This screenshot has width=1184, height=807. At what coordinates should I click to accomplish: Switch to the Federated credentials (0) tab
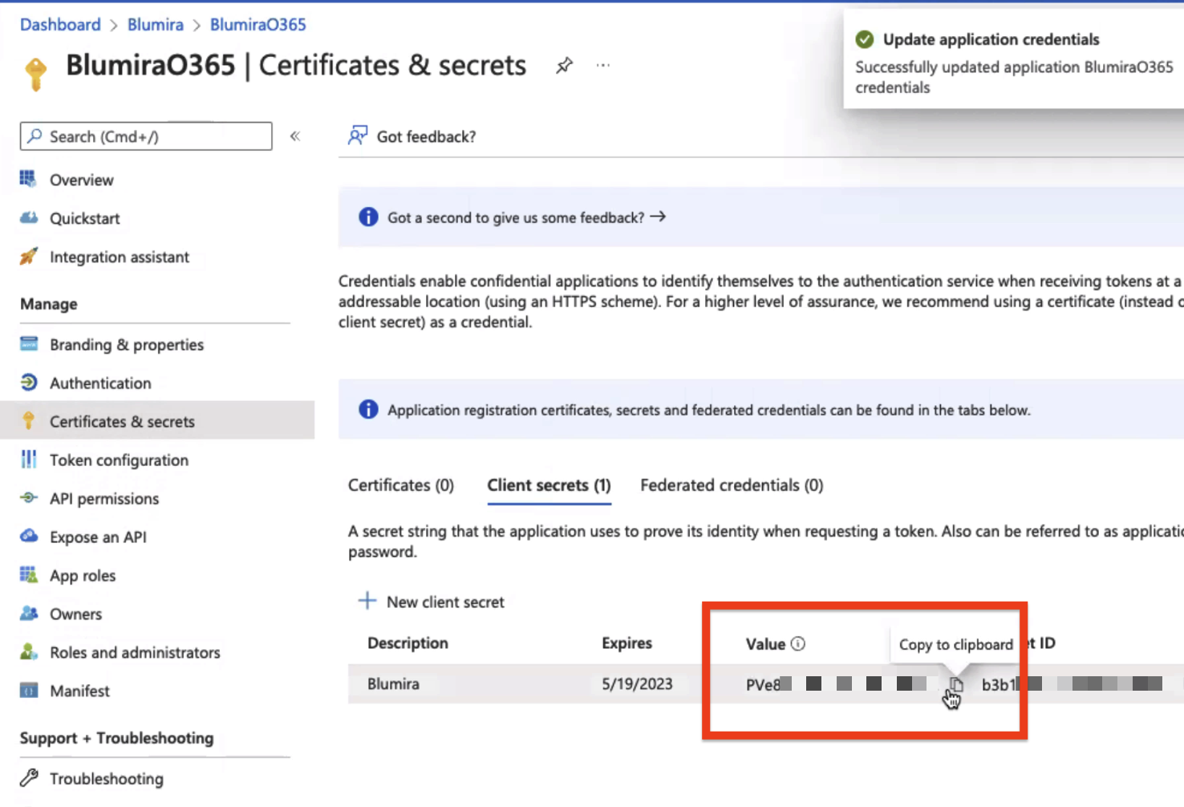[731, 485]
